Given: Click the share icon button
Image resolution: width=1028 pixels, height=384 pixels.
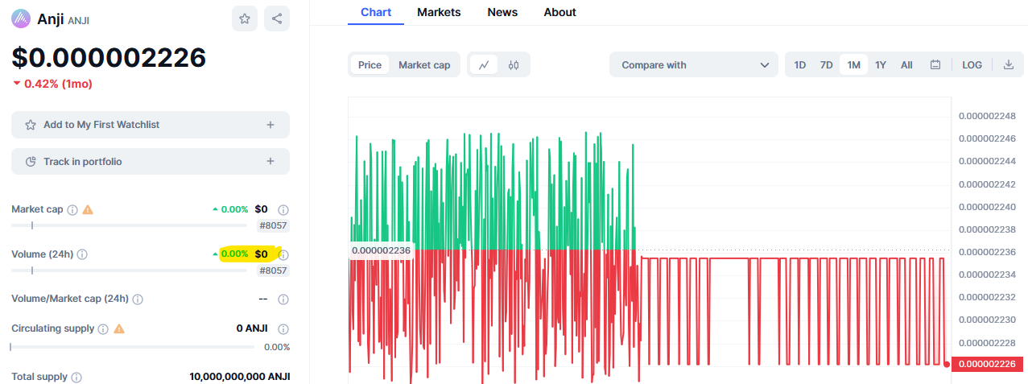Looking at the screenshot, I should [277, 19].
